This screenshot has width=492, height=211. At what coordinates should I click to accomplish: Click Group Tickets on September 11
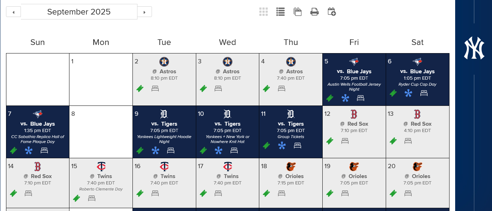(x=291, y=137)
